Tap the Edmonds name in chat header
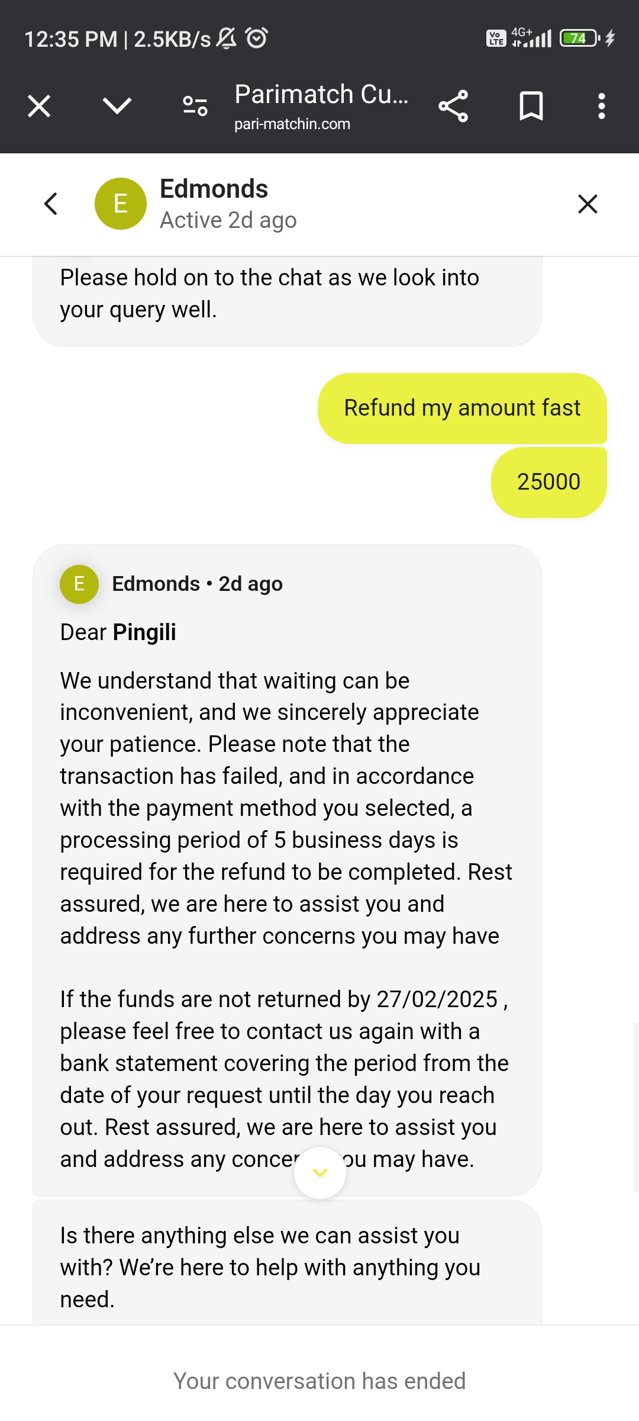Screen dimensions: 639x1421 [214, 189]
